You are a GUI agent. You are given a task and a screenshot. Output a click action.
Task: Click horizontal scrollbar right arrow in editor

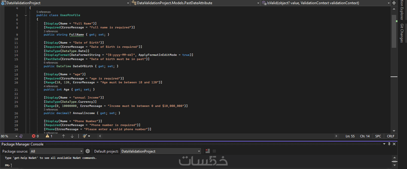click(337, 136)
